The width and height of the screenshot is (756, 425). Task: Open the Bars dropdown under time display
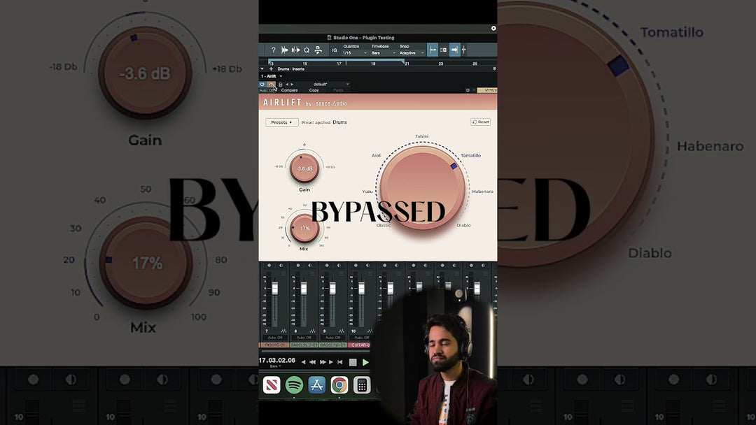(274, 366)
